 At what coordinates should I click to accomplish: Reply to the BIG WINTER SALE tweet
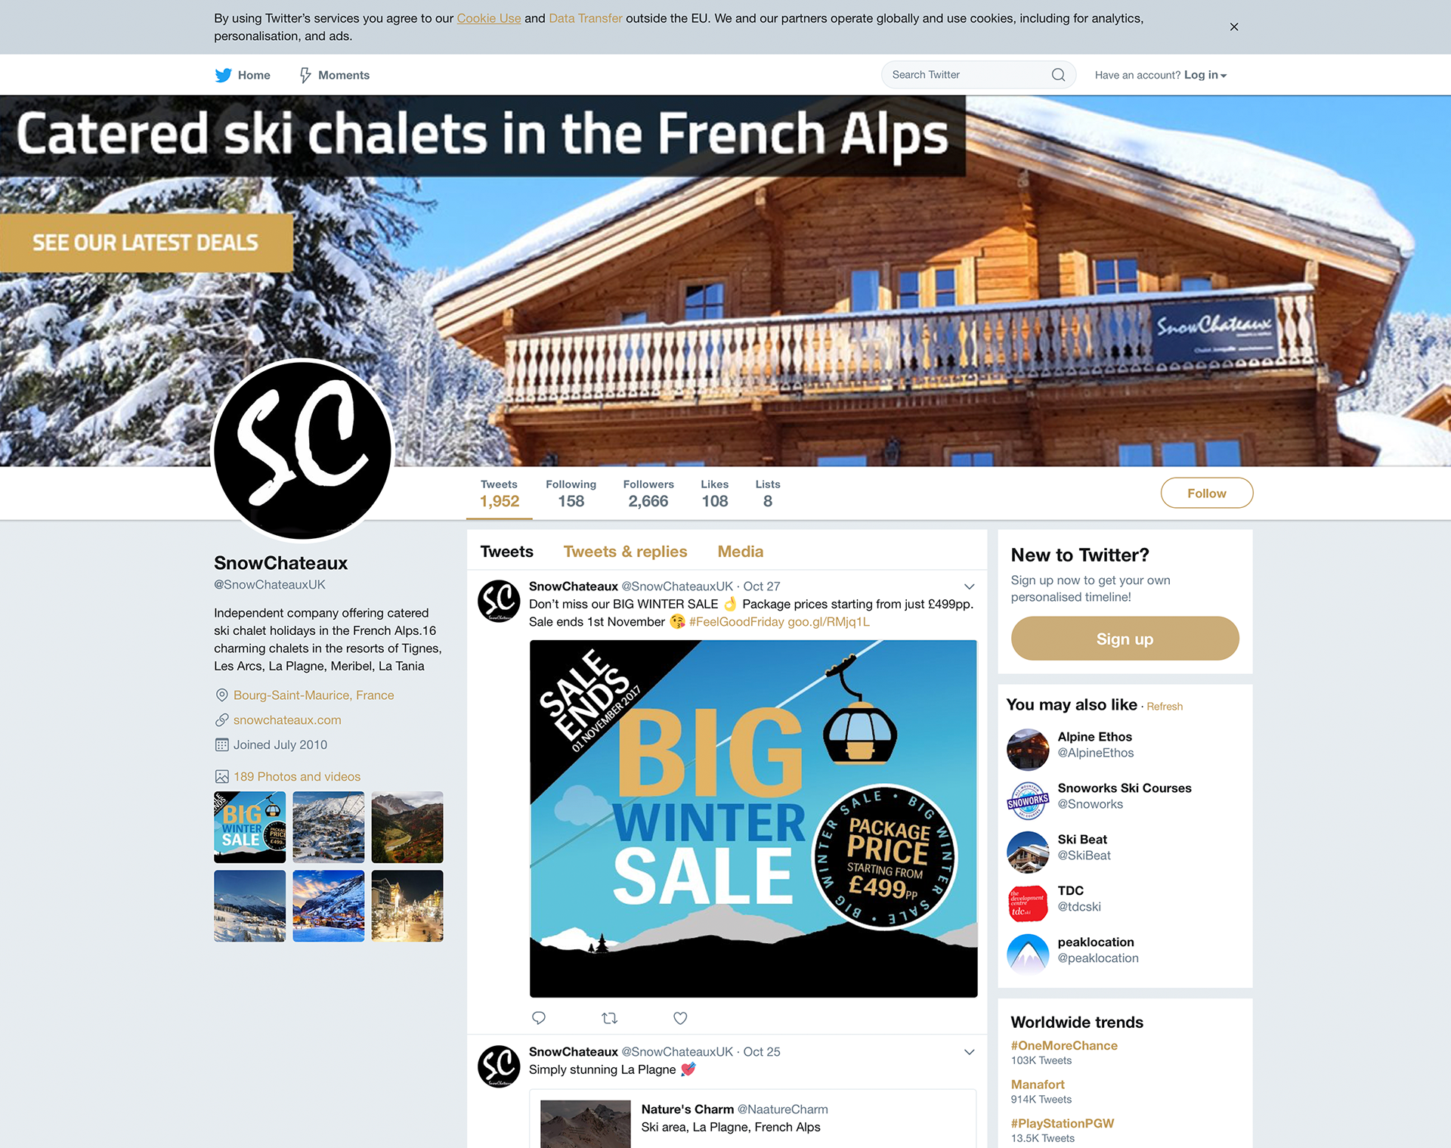[539, 1018]
